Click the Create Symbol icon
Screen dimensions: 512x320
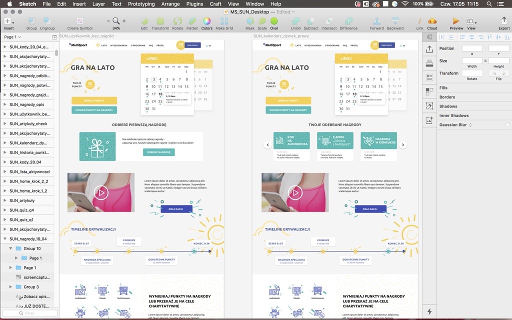point(79,21)
